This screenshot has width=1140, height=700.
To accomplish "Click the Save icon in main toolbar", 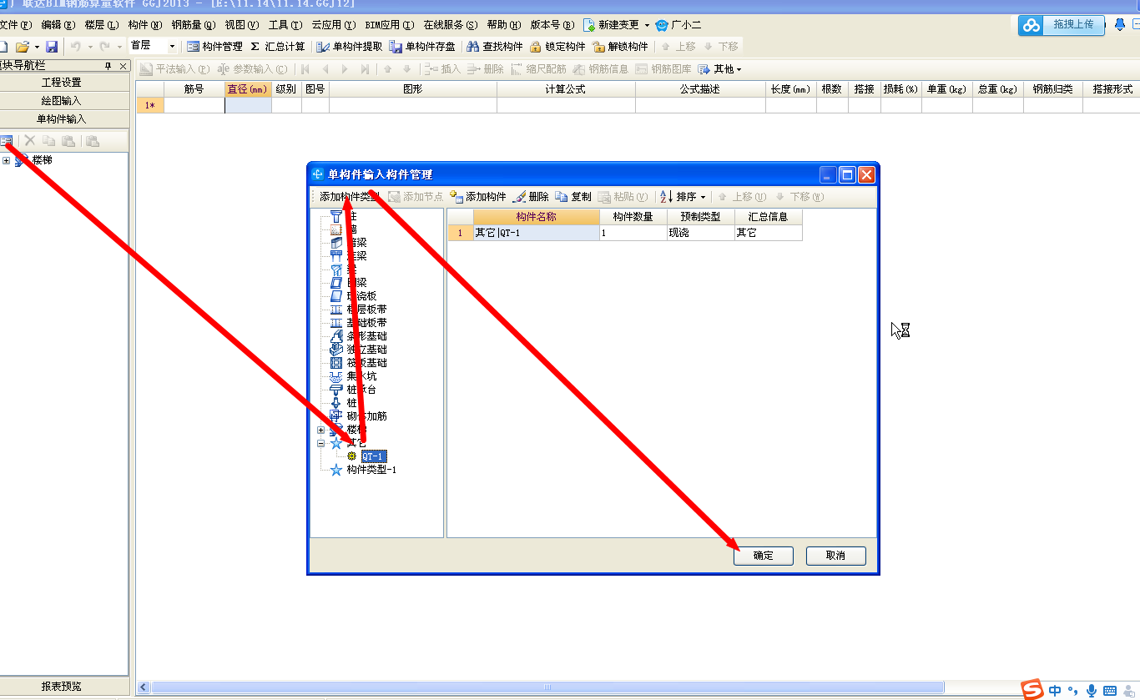I will [52, 47].
